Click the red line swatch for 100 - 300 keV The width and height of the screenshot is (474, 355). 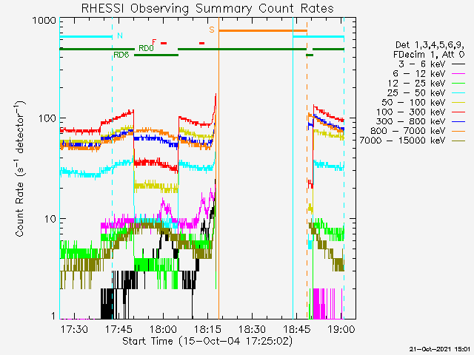458,112
